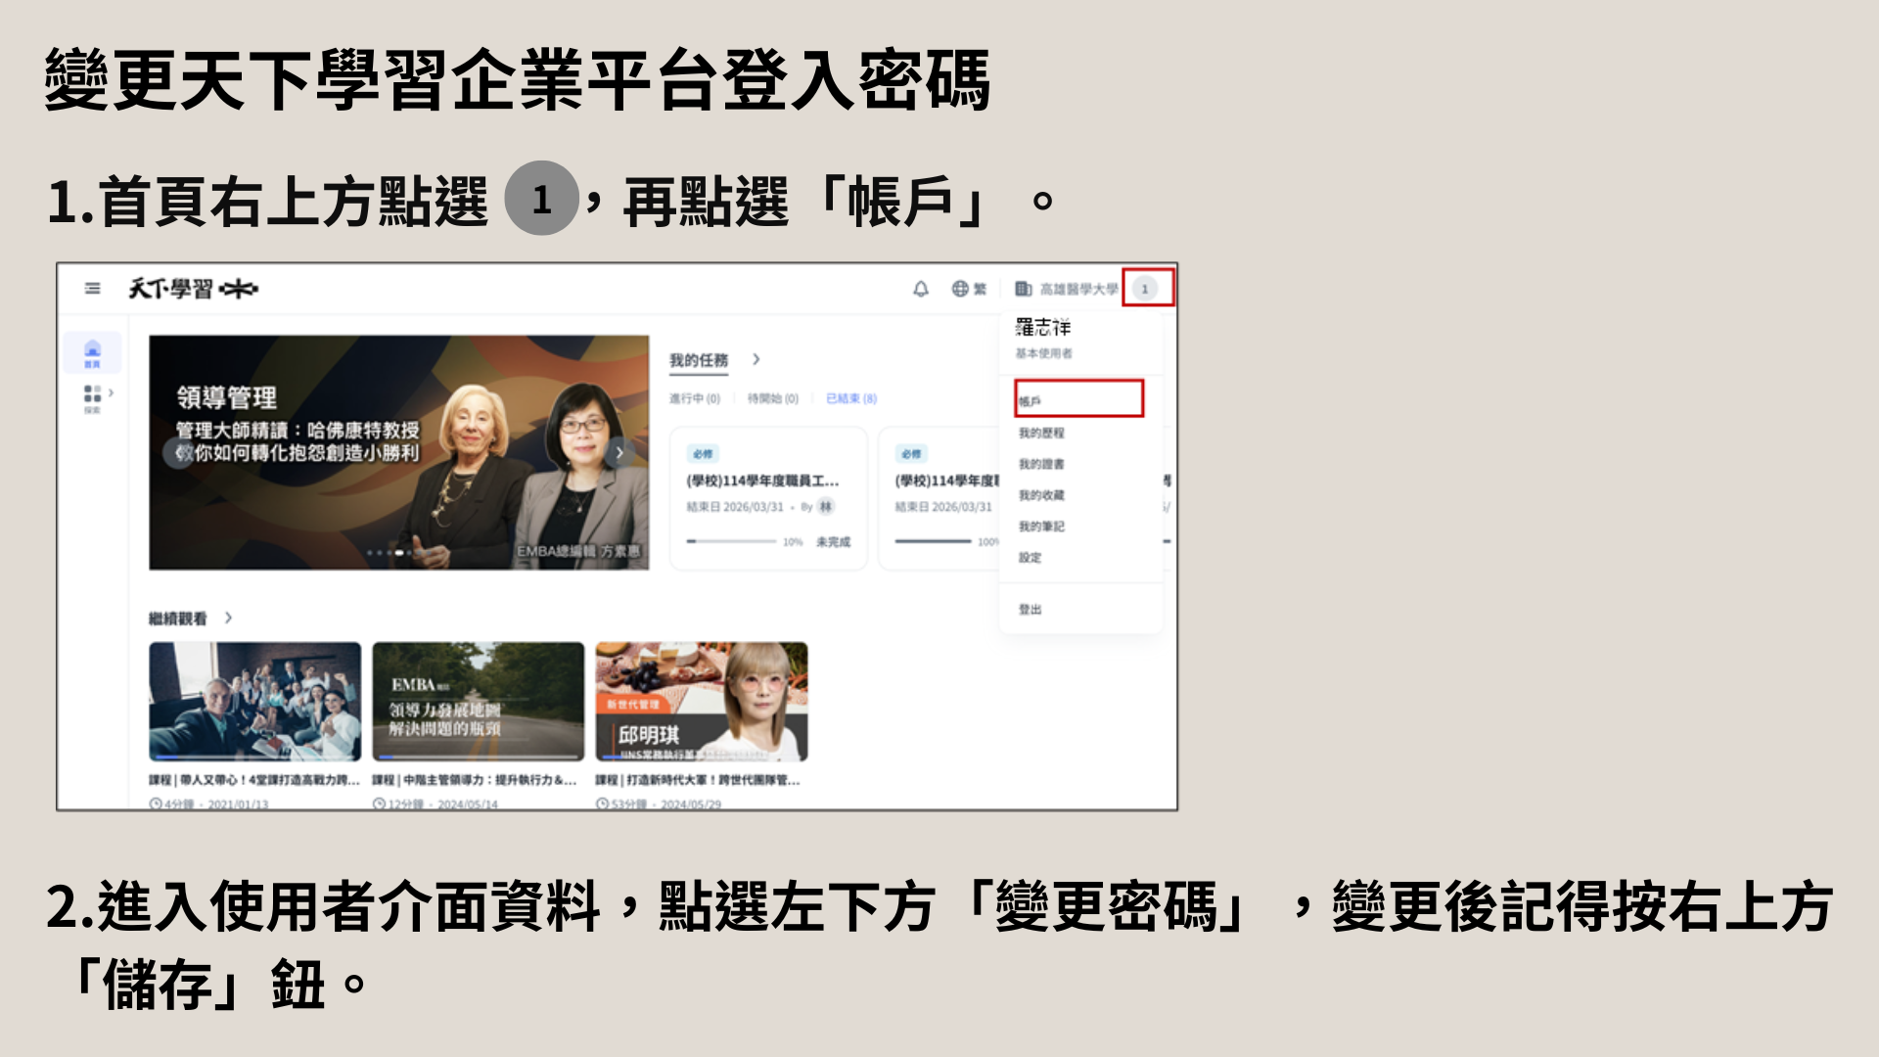Change language via the globe 繁 icon

click(969, 289)
